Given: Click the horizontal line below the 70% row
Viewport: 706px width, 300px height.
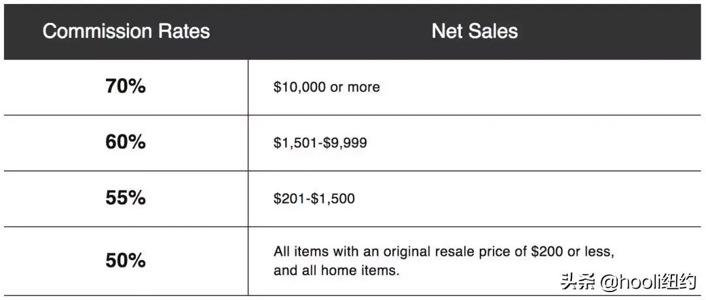Looking at the screenshot, I should [x=353, y=115].
